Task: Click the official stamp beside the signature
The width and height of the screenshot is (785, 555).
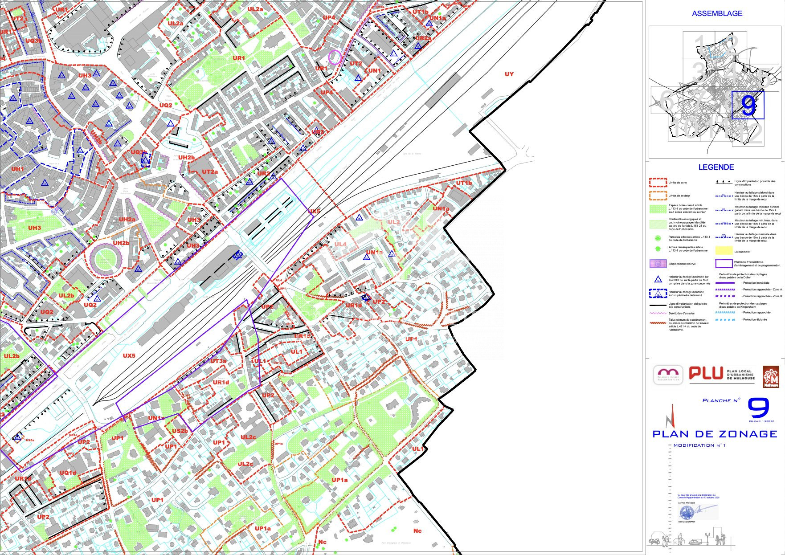Action: click(685, 511)
